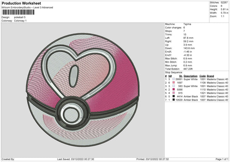This screenshot has width=230, height=162.
Task: Click Amber Black description in stop 6
Action: pyautogui.click(x=191, y=97)
